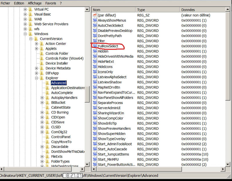Image resolution: width=232 pixels, height=181 pixels.
Task: Select the AutoComplete key
Action: tap(62, 93)
